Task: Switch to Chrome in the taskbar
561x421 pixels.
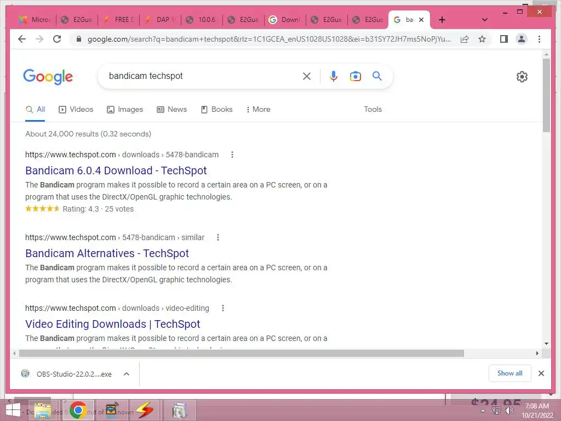Action: pyautogui.click(x=78, y=410)
